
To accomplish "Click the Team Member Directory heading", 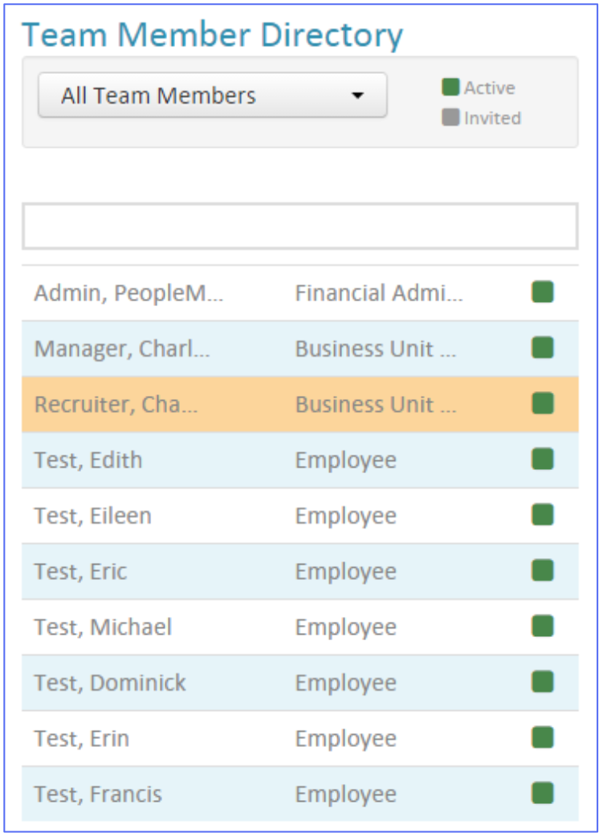I will tap(212, 35).
